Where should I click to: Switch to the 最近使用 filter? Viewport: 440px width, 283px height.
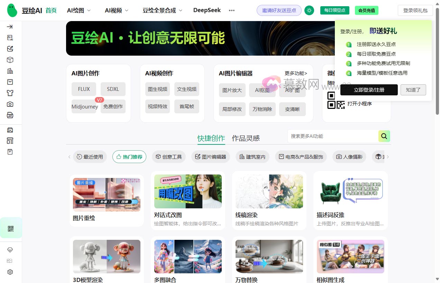pos(90,157)
